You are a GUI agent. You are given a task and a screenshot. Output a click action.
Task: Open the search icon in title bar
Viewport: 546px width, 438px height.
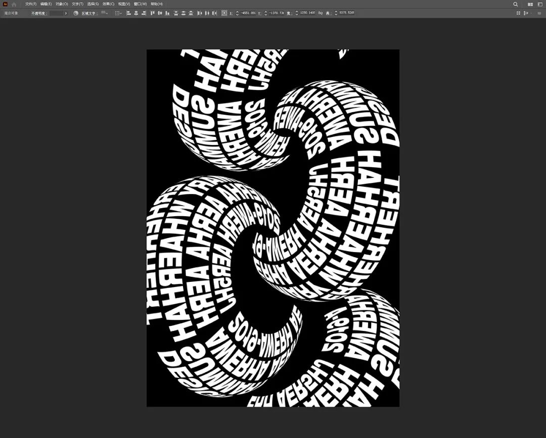516,4
